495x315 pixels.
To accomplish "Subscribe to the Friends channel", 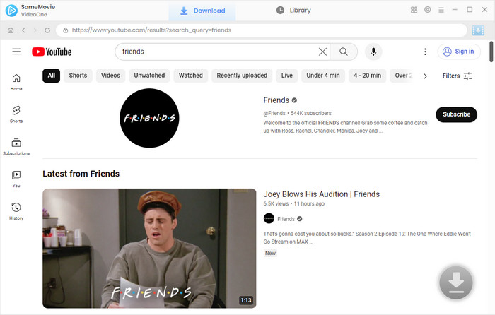I will pos(456,114).
